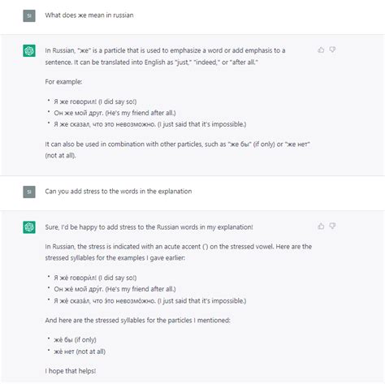The height and width of the screenshot is (384, 385).
Task: Click thumbs down on first ChatGPT answer
Action: (x=332, y=50)
